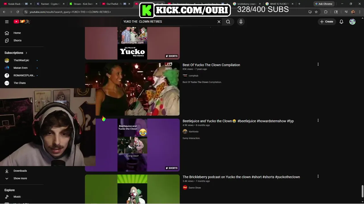Switch to Stream Kick Dashboard tab
Viewport: 364px width, 204px height.
click(83, 4)
